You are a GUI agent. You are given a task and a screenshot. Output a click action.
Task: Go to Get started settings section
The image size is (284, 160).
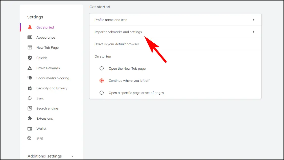coord(45,27)
